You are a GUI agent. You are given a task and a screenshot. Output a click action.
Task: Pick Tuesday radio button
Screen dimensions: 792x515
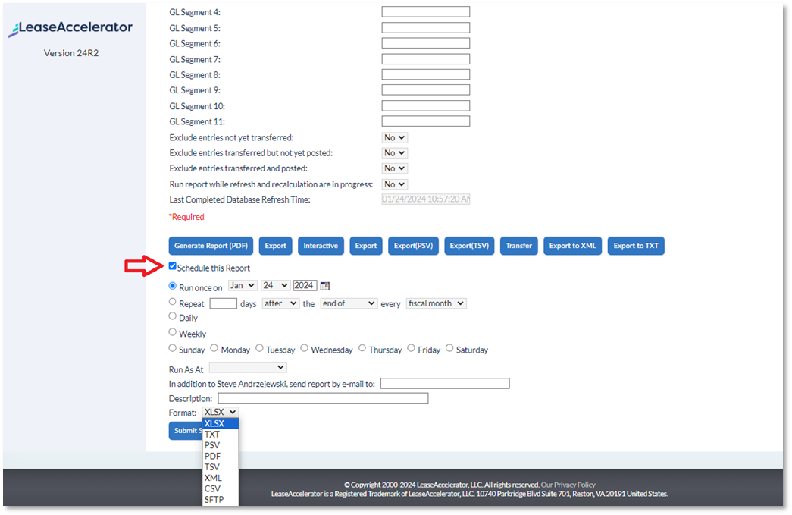pyautogui.click(x=259, y=348)
